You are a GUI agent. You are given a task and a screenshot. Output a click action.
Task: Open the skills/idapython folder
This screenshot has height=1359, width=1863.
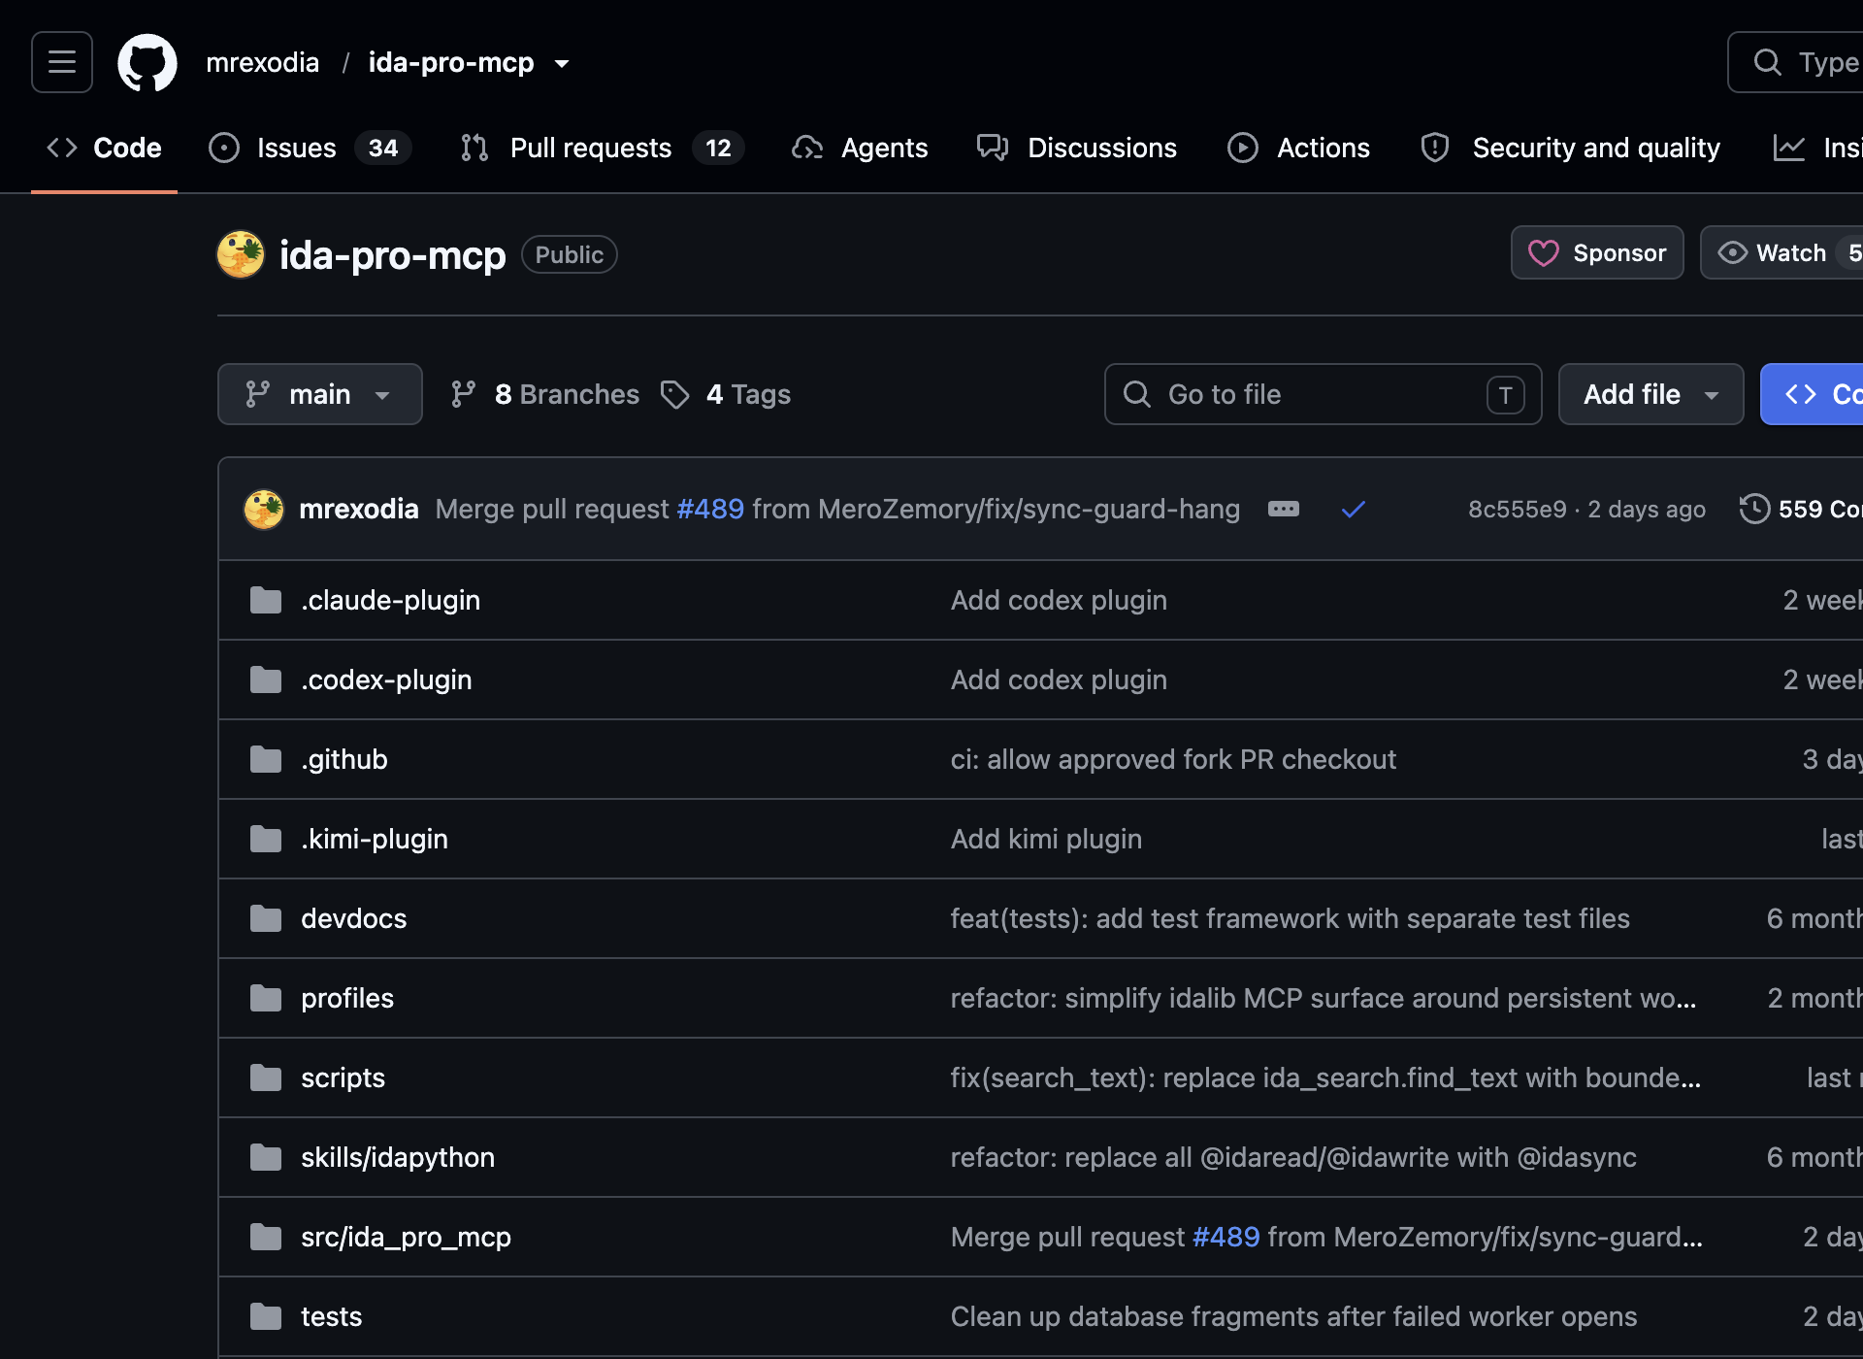pos(398,1157)
